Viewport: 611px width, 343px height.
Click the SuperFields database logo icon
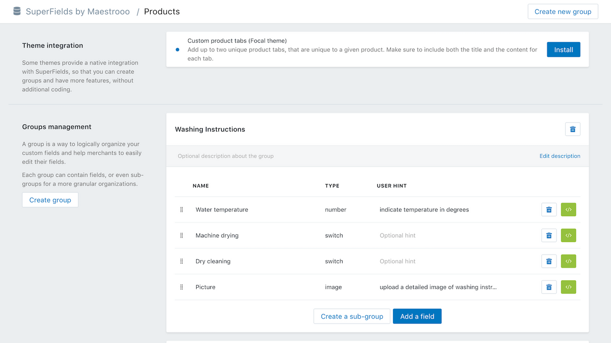(x=17, y=11)
